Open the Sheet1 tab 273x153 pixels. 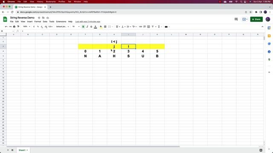[23, 150]
